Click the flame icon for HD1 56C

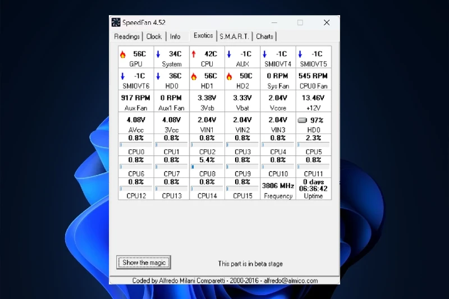(x=194, y=76)
